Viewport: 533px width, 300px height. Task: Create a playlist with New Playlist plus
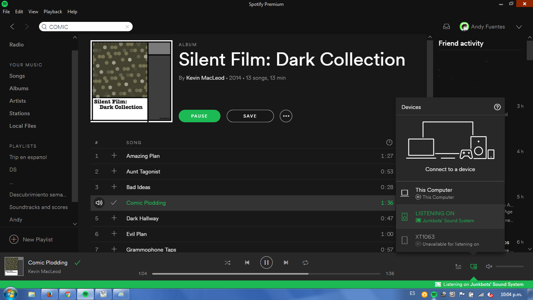tap(14, 239)
